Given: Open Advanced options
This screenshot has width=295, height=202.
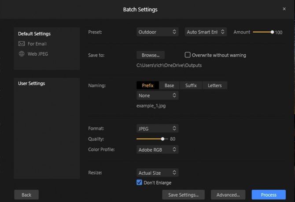Looking at the screenshot, I should (x=228, y=195).
